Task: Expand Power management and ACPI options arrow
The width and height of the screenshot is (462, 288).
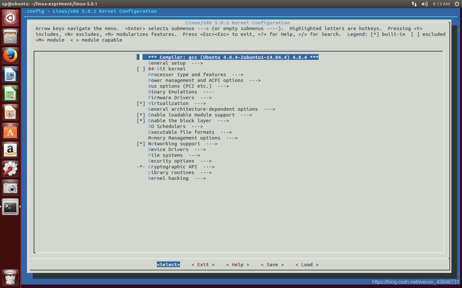Action: pos(255,80)
